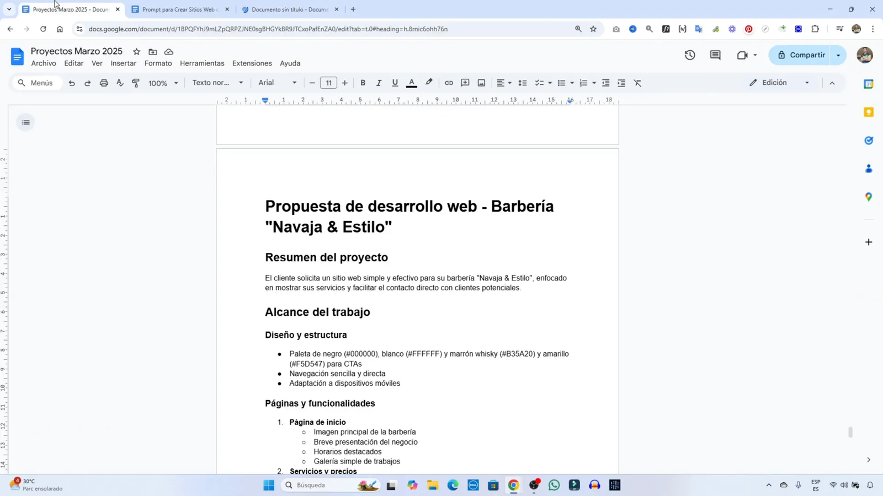Screen dimensions: 883x496
Task: Toggle bold formatting
Action: coord(363,83)
